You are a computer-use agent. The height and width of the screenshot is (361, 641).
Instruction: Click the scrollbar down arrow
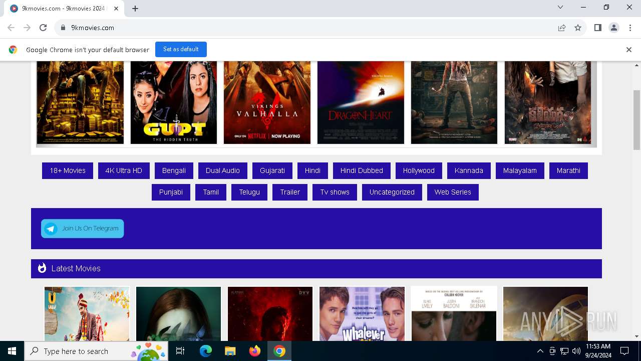click(x=637, y=336)
